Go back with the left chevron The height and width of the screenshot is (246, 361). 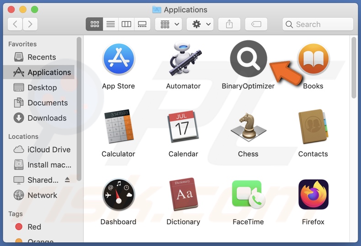pos(15,24)
